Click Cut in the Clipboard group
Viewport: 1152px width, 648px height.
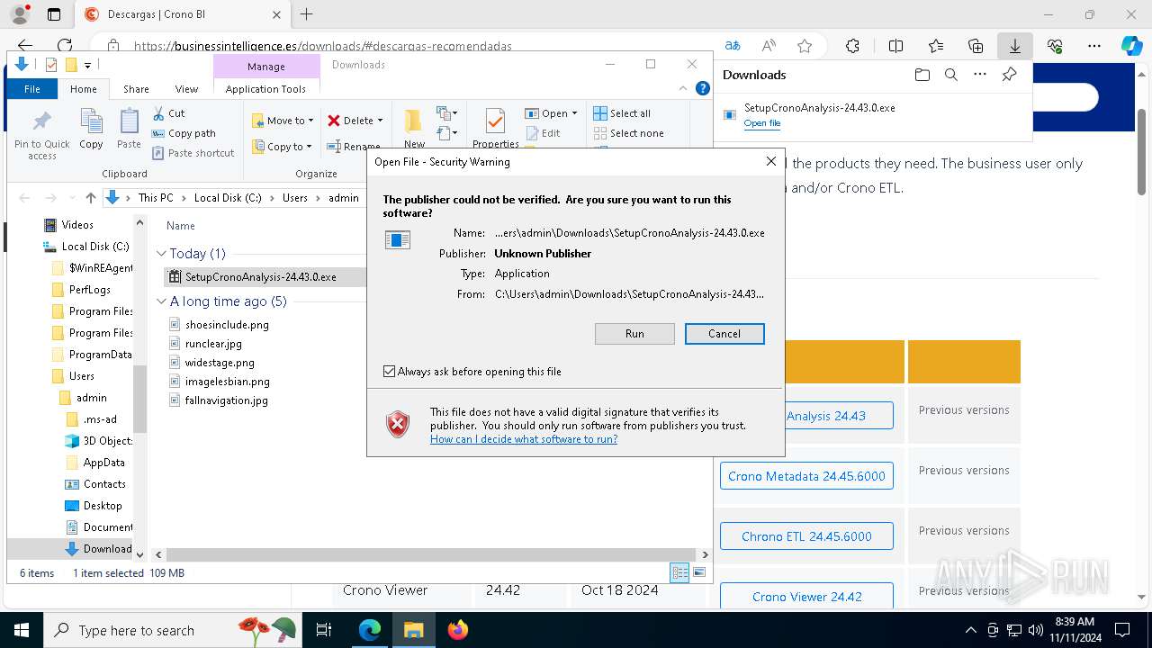(168, 113)
